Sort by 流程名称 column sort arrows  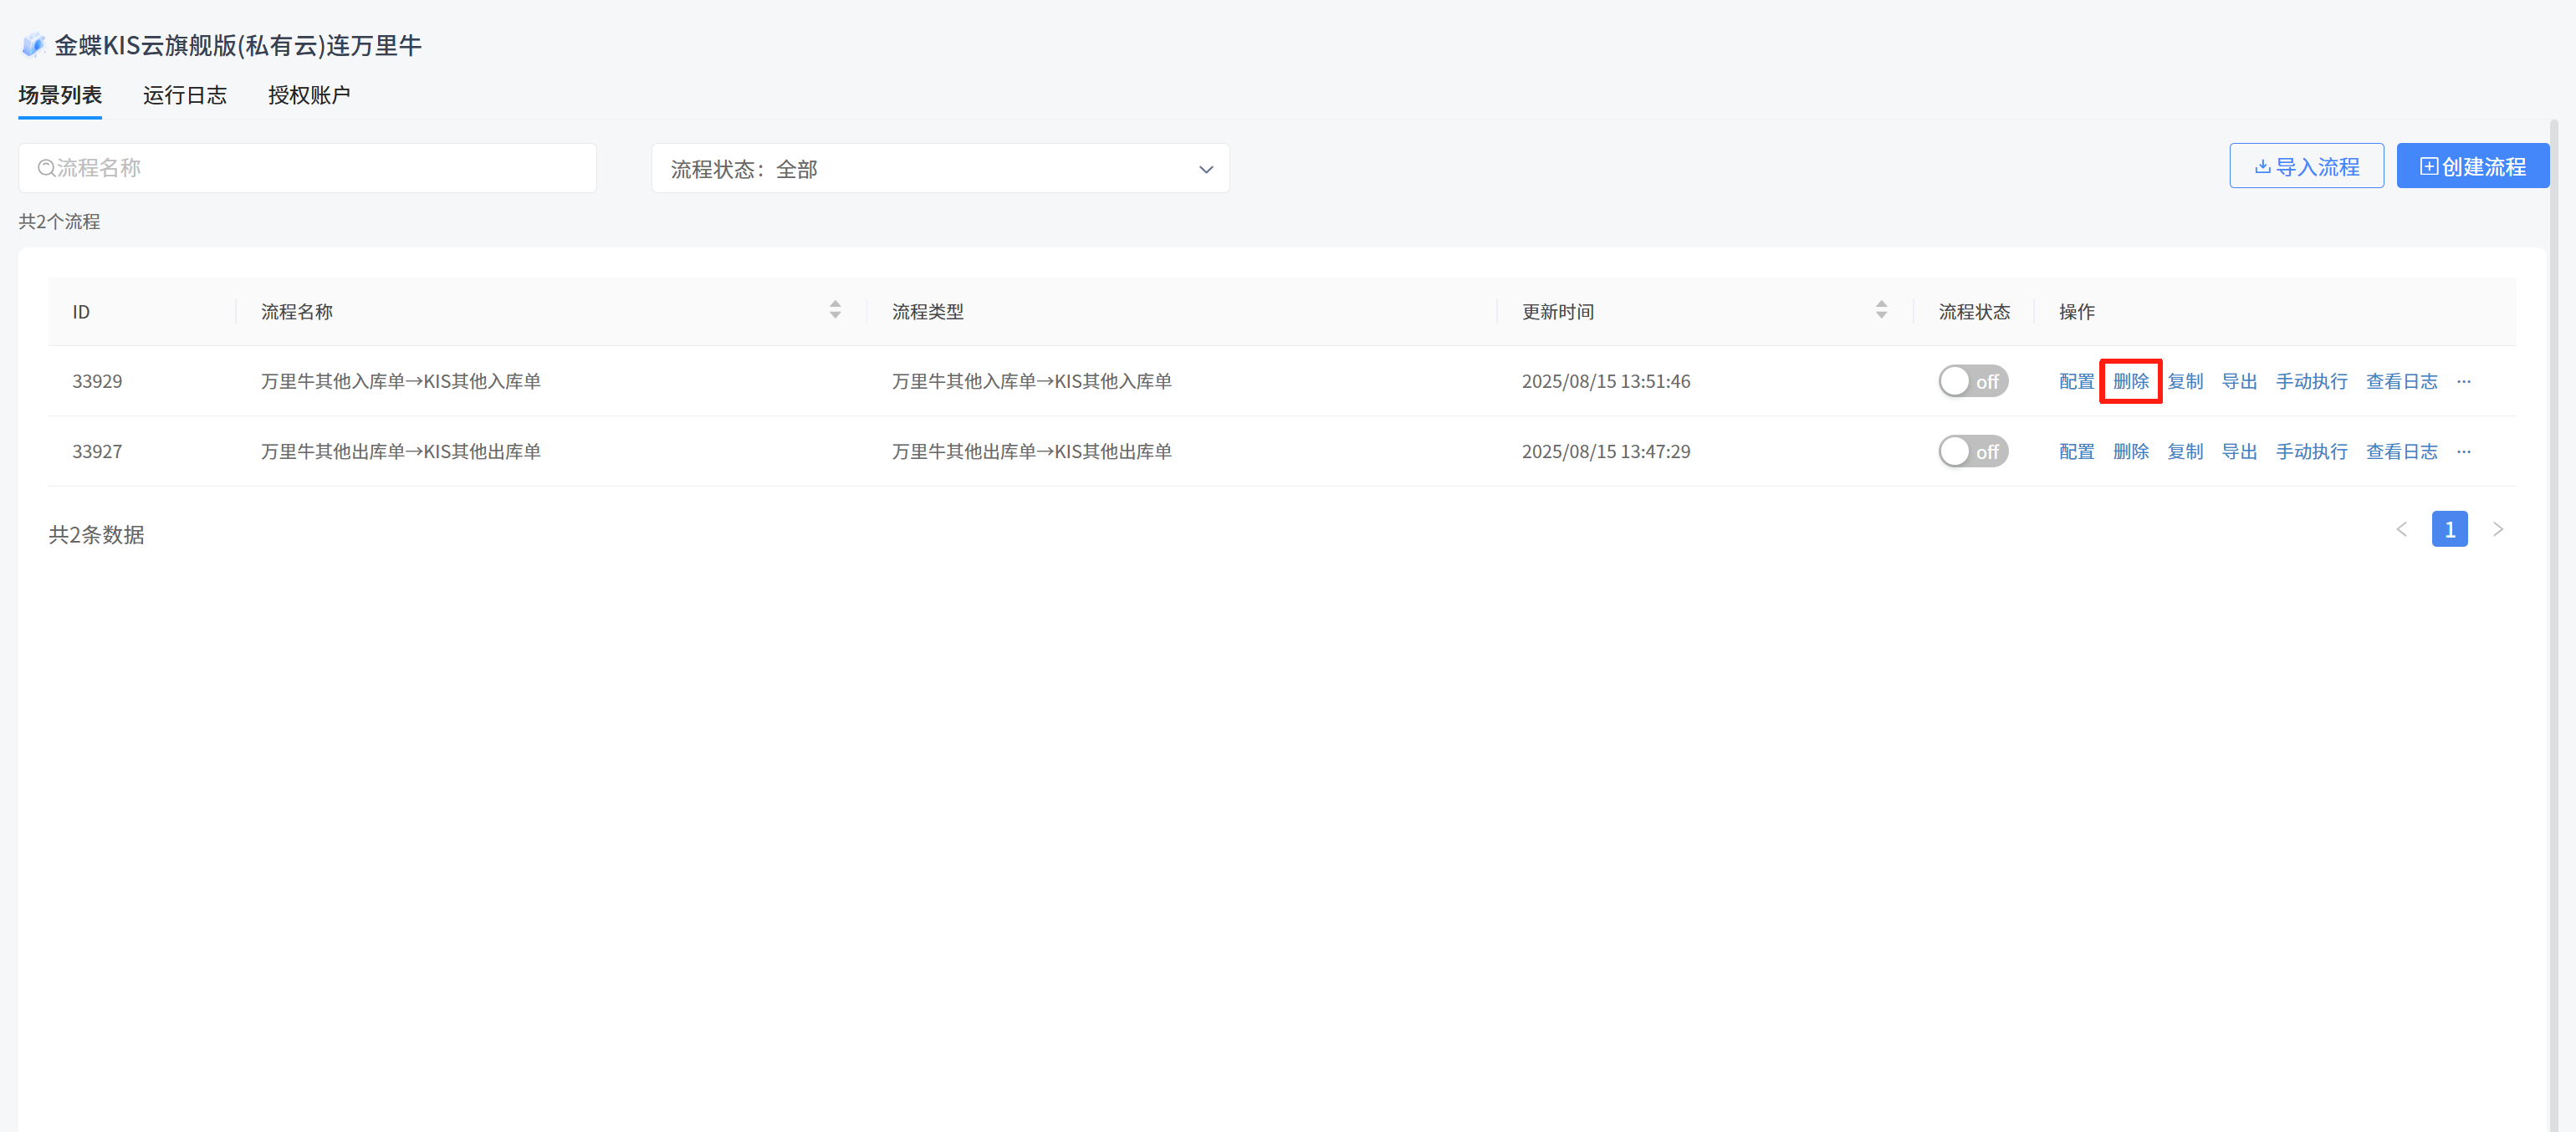835,310
